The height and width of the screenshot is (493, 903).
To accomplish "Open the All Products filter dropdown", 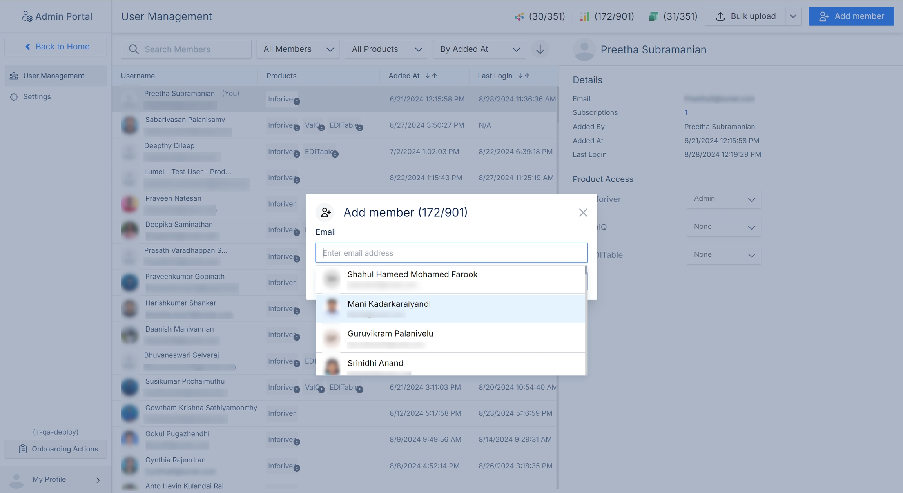I will pyautogui.click(x=386, y=49).
